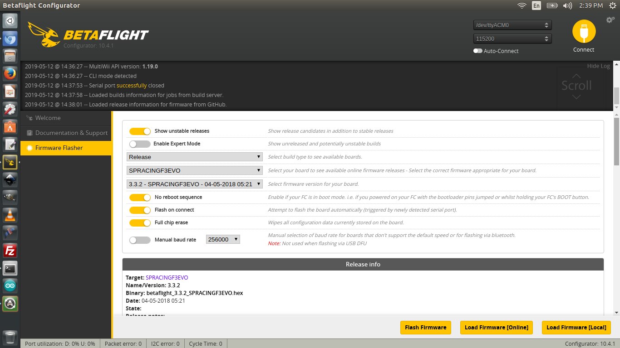Toggle the Auto-Connect switch
The image size is (620, 348).
477,51
